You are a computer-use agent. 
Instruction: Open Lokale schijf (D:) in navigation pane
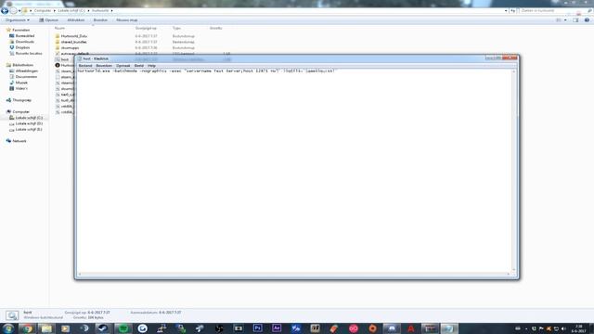click(29, 123)
